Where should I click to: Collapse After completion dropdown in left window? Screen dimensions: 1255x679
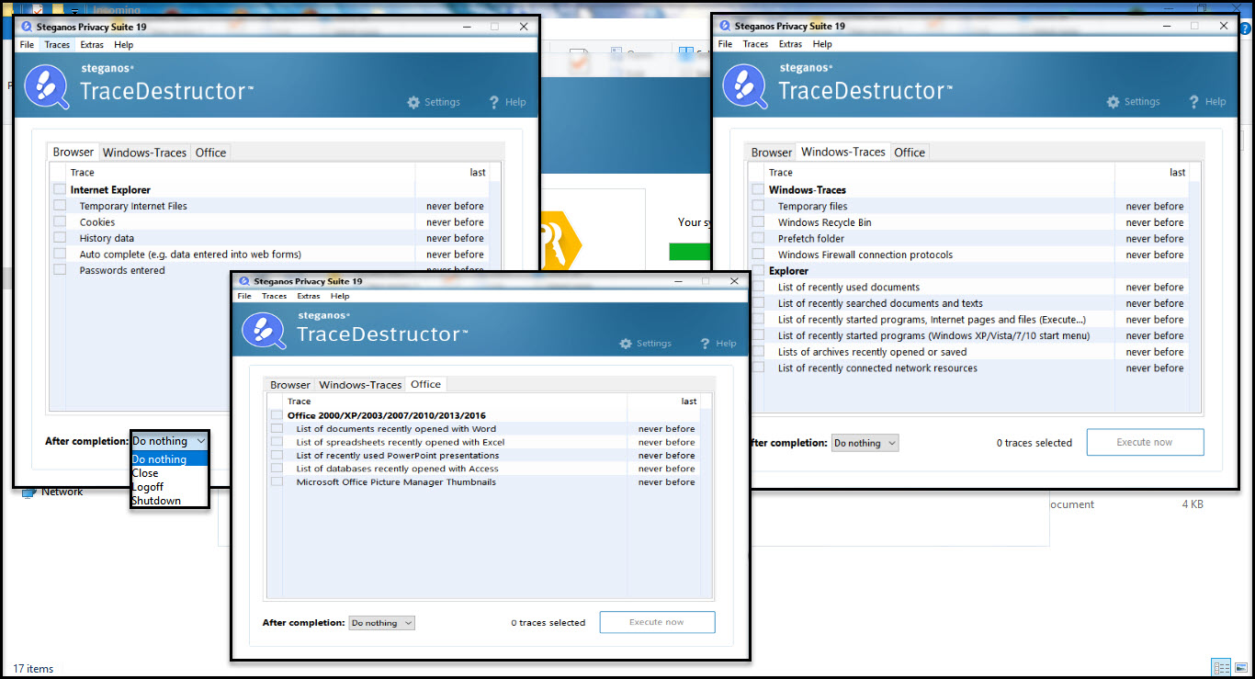point(170,441)
